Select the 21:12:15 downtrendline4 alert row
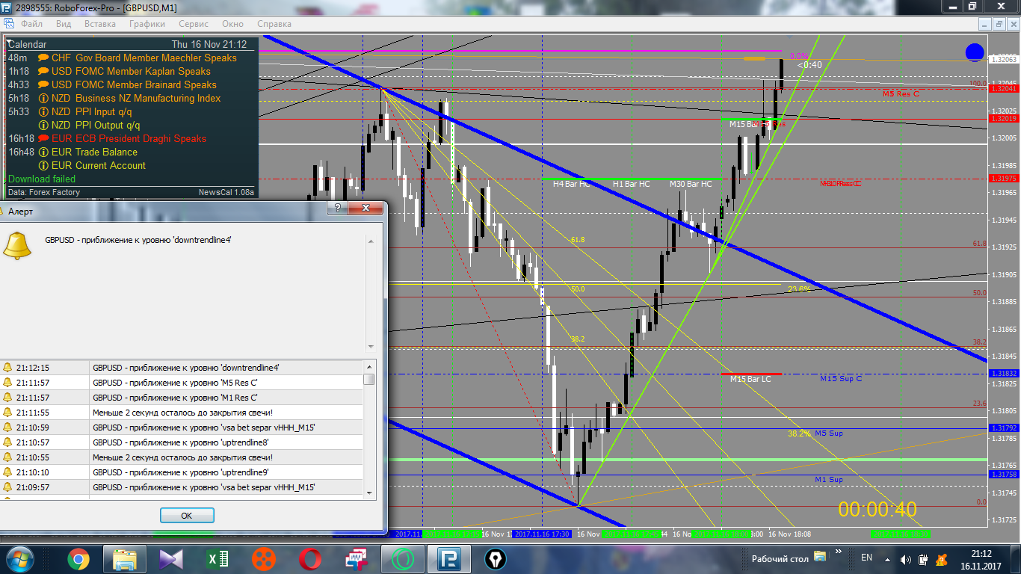 [182, 368]
